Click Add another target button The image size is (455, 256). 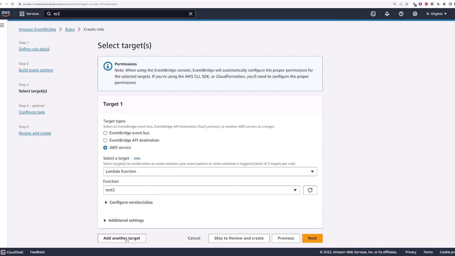click(122, 238)
